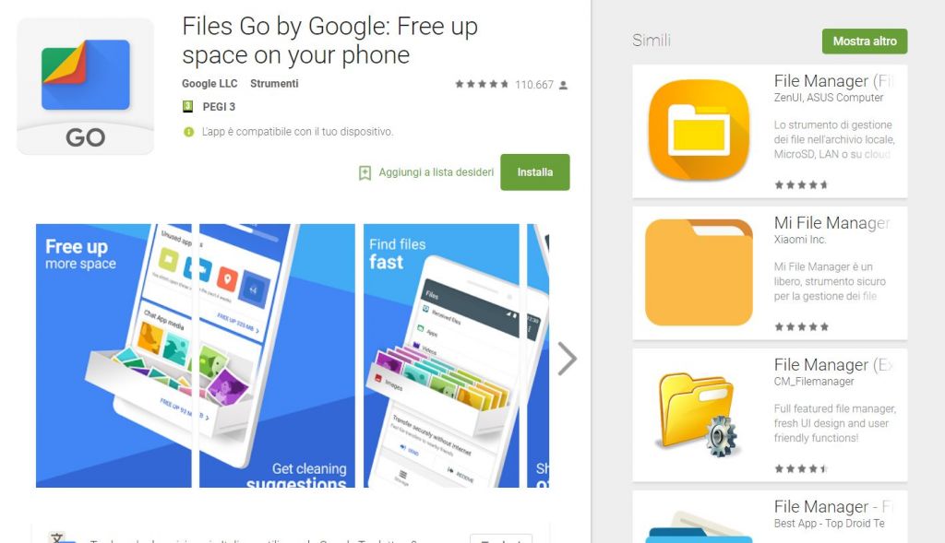The image size is (945, 543).
Task: Open the 'Find files fast' screenshot
Action: click(441, 356)
